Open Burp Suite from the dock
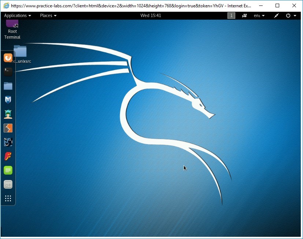The width and height of the screenshot is (303, 239). coord(8,128)
